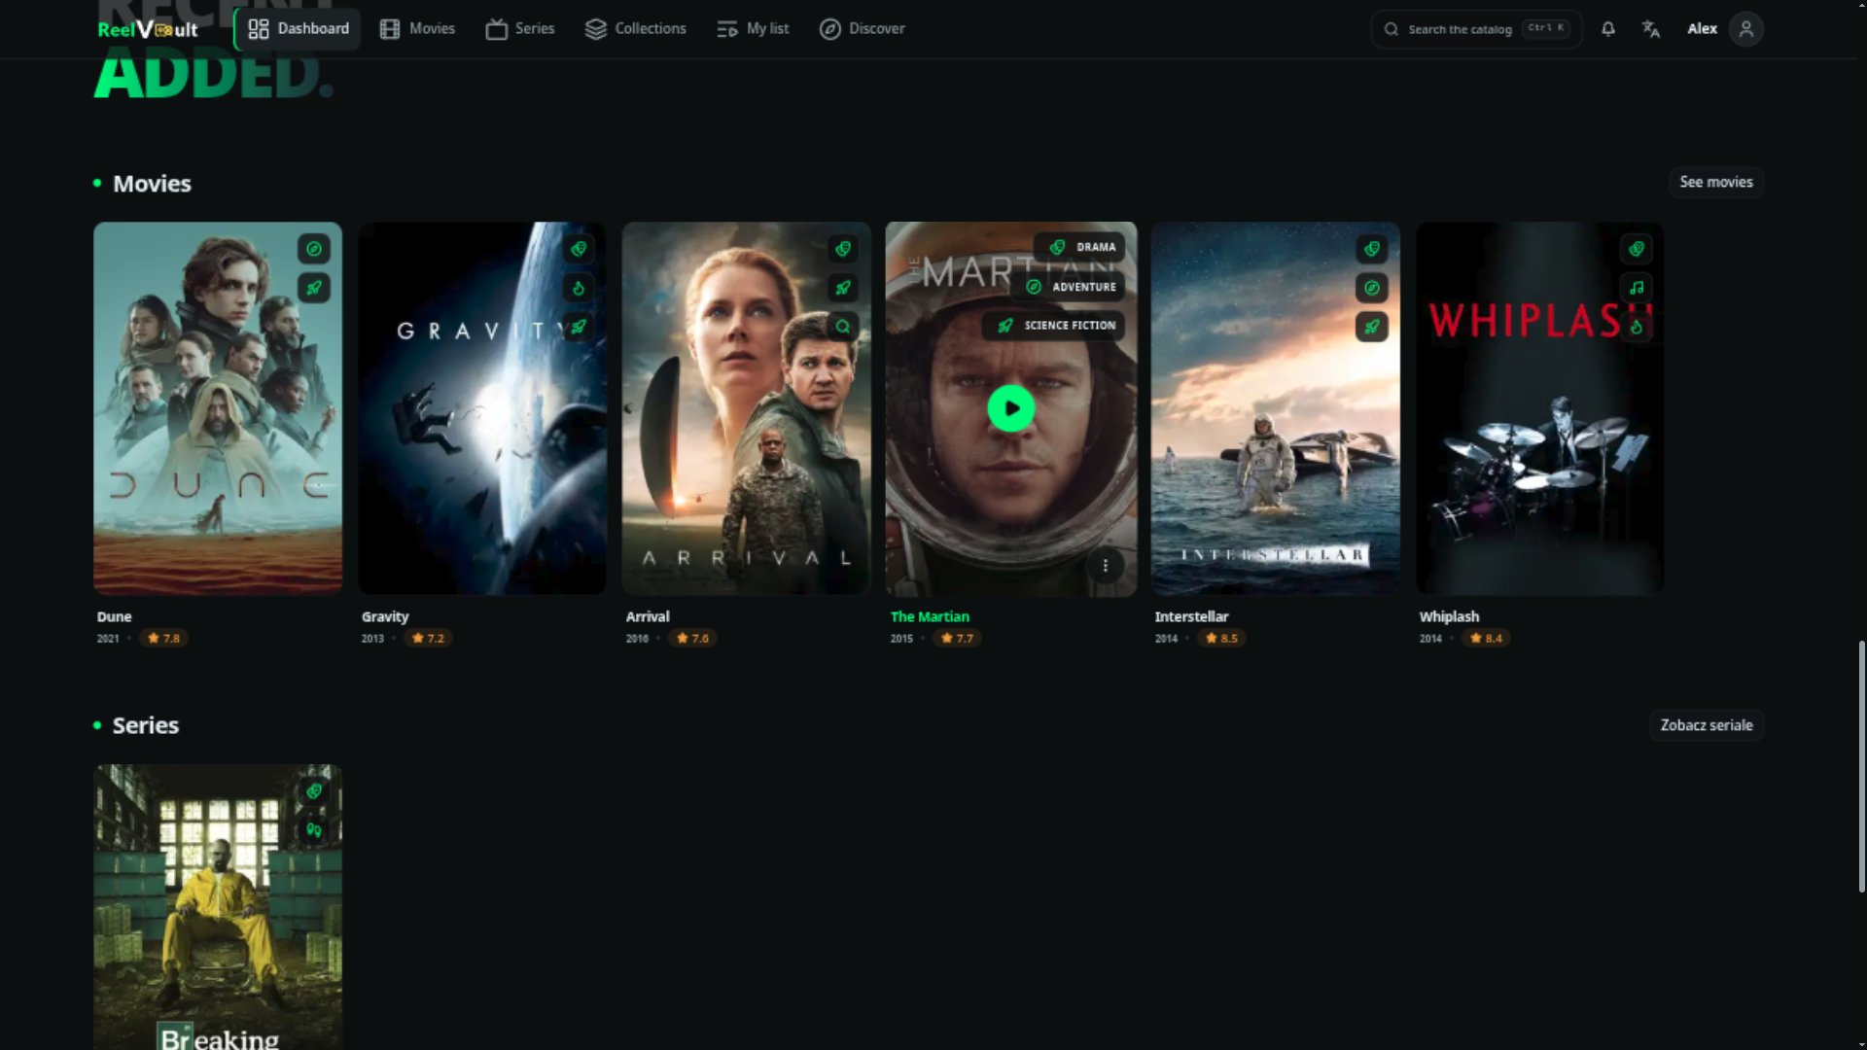Click the 8.5 rating badge under Interstellar
Image resolution: width=1867 pixels, height=1050 pixels.
pos(1221,639)
